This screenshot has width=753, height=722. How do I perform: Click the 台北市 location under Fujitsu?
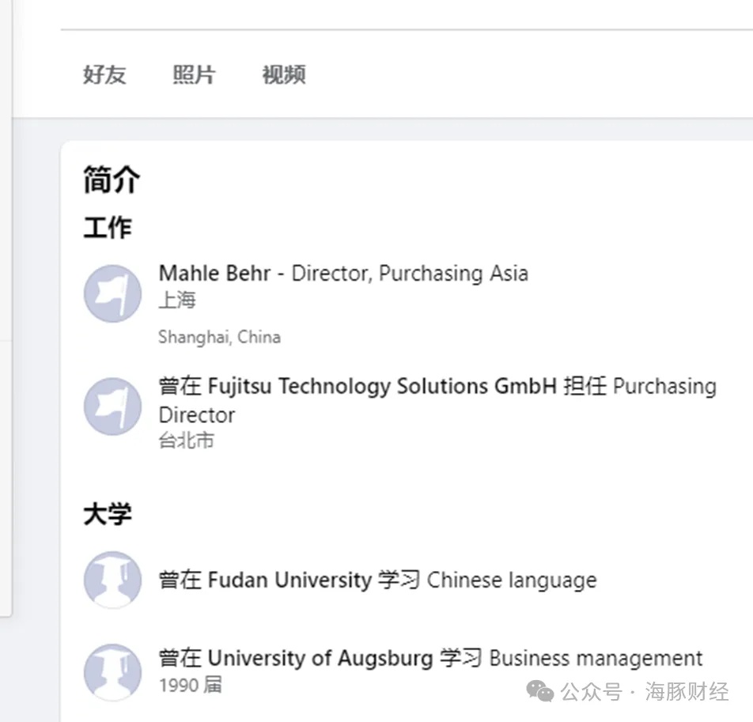point(187,440)
